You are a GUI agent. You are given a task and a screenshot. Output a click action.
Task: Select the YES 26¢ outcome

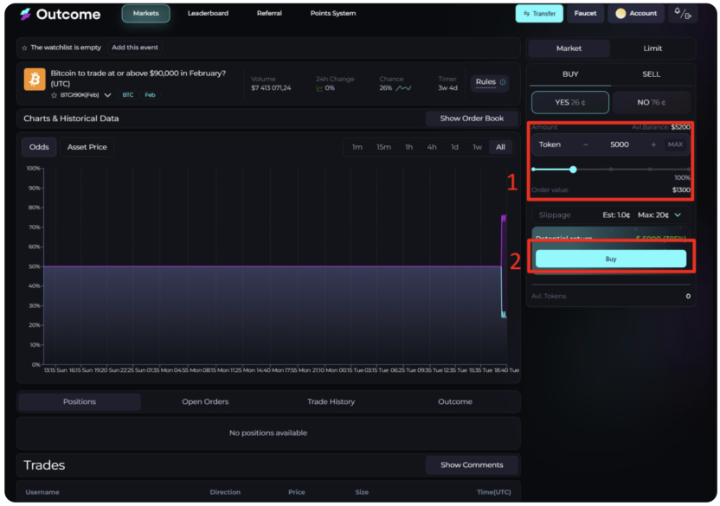[569, 102]
